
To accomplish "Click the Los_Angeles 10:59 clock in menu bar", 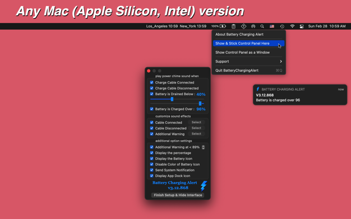I will pos(162,26).
